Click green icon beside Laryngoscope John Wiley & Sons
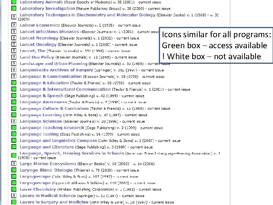The width and height of the screenshot is (273, 205). point(14,177)
